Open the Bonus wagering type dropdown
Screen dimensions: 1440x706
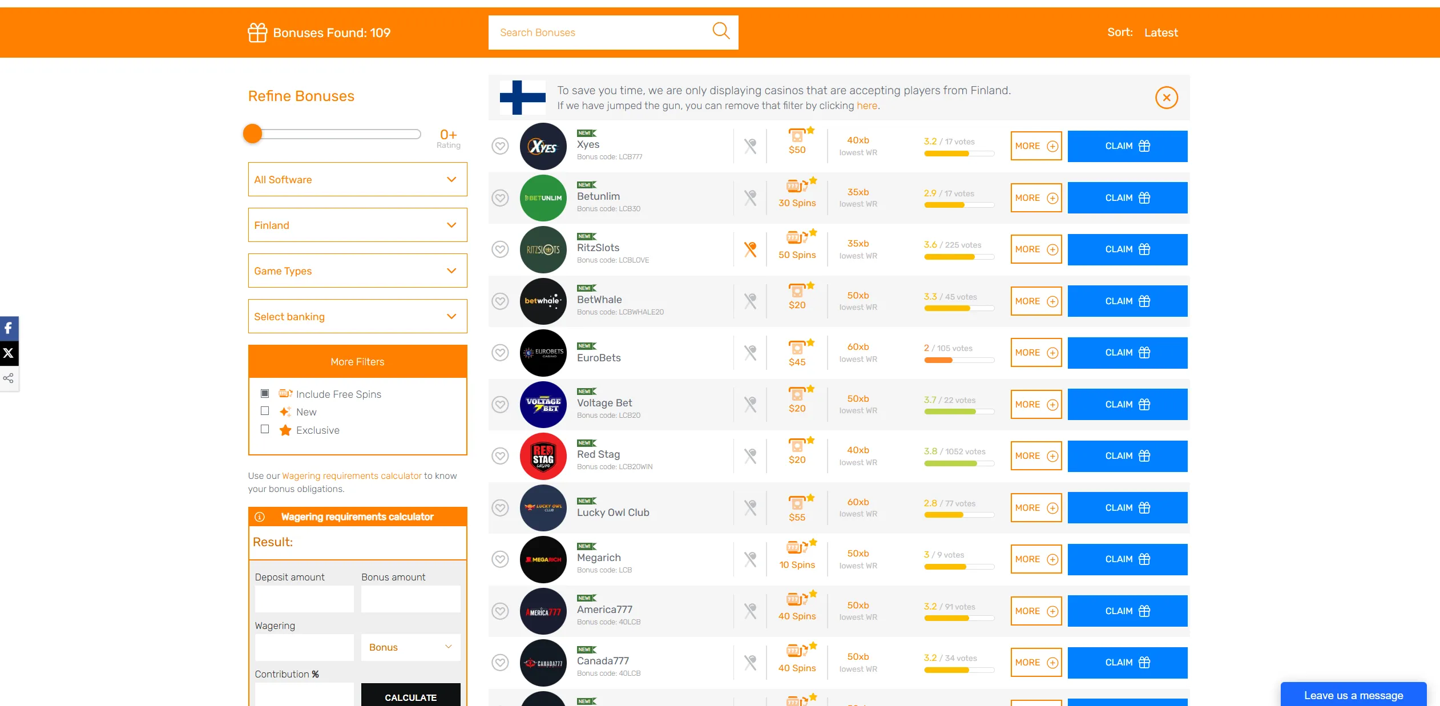pyautogui.click(x=411, y=647)
